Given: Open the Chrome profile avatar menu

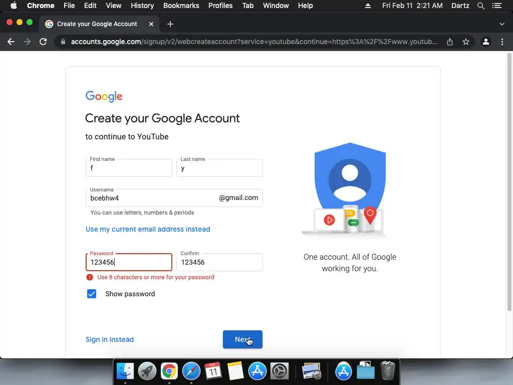Looking at the screenshot, I should (x=486, y=42).
